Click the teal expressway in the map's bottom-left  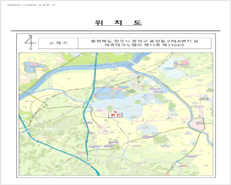tap(59, 151)
